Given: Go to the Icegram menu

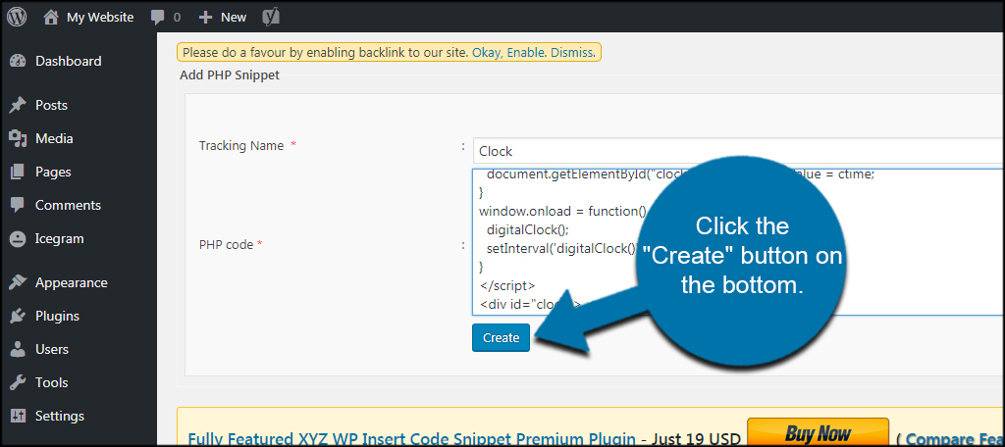Looking at the screenshot, I should click(59, 238).
